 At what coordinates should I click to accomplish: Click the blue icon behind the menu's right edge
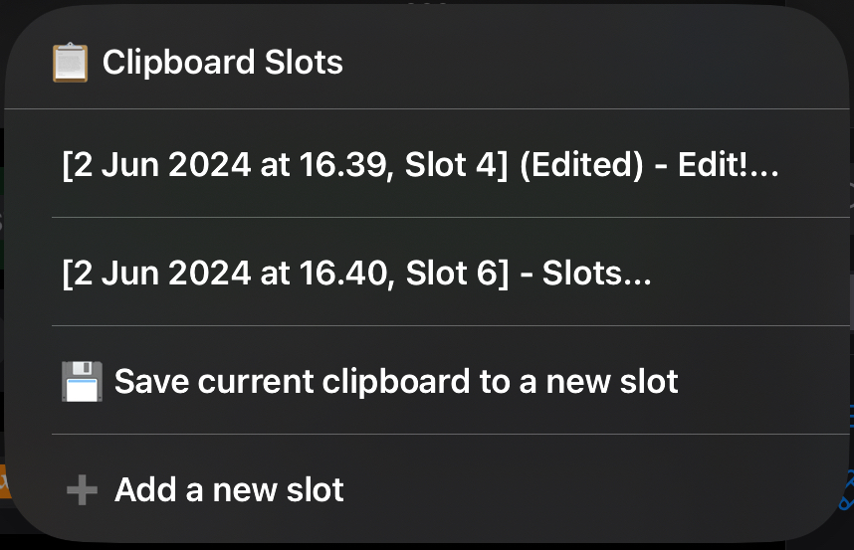(846, 489)
